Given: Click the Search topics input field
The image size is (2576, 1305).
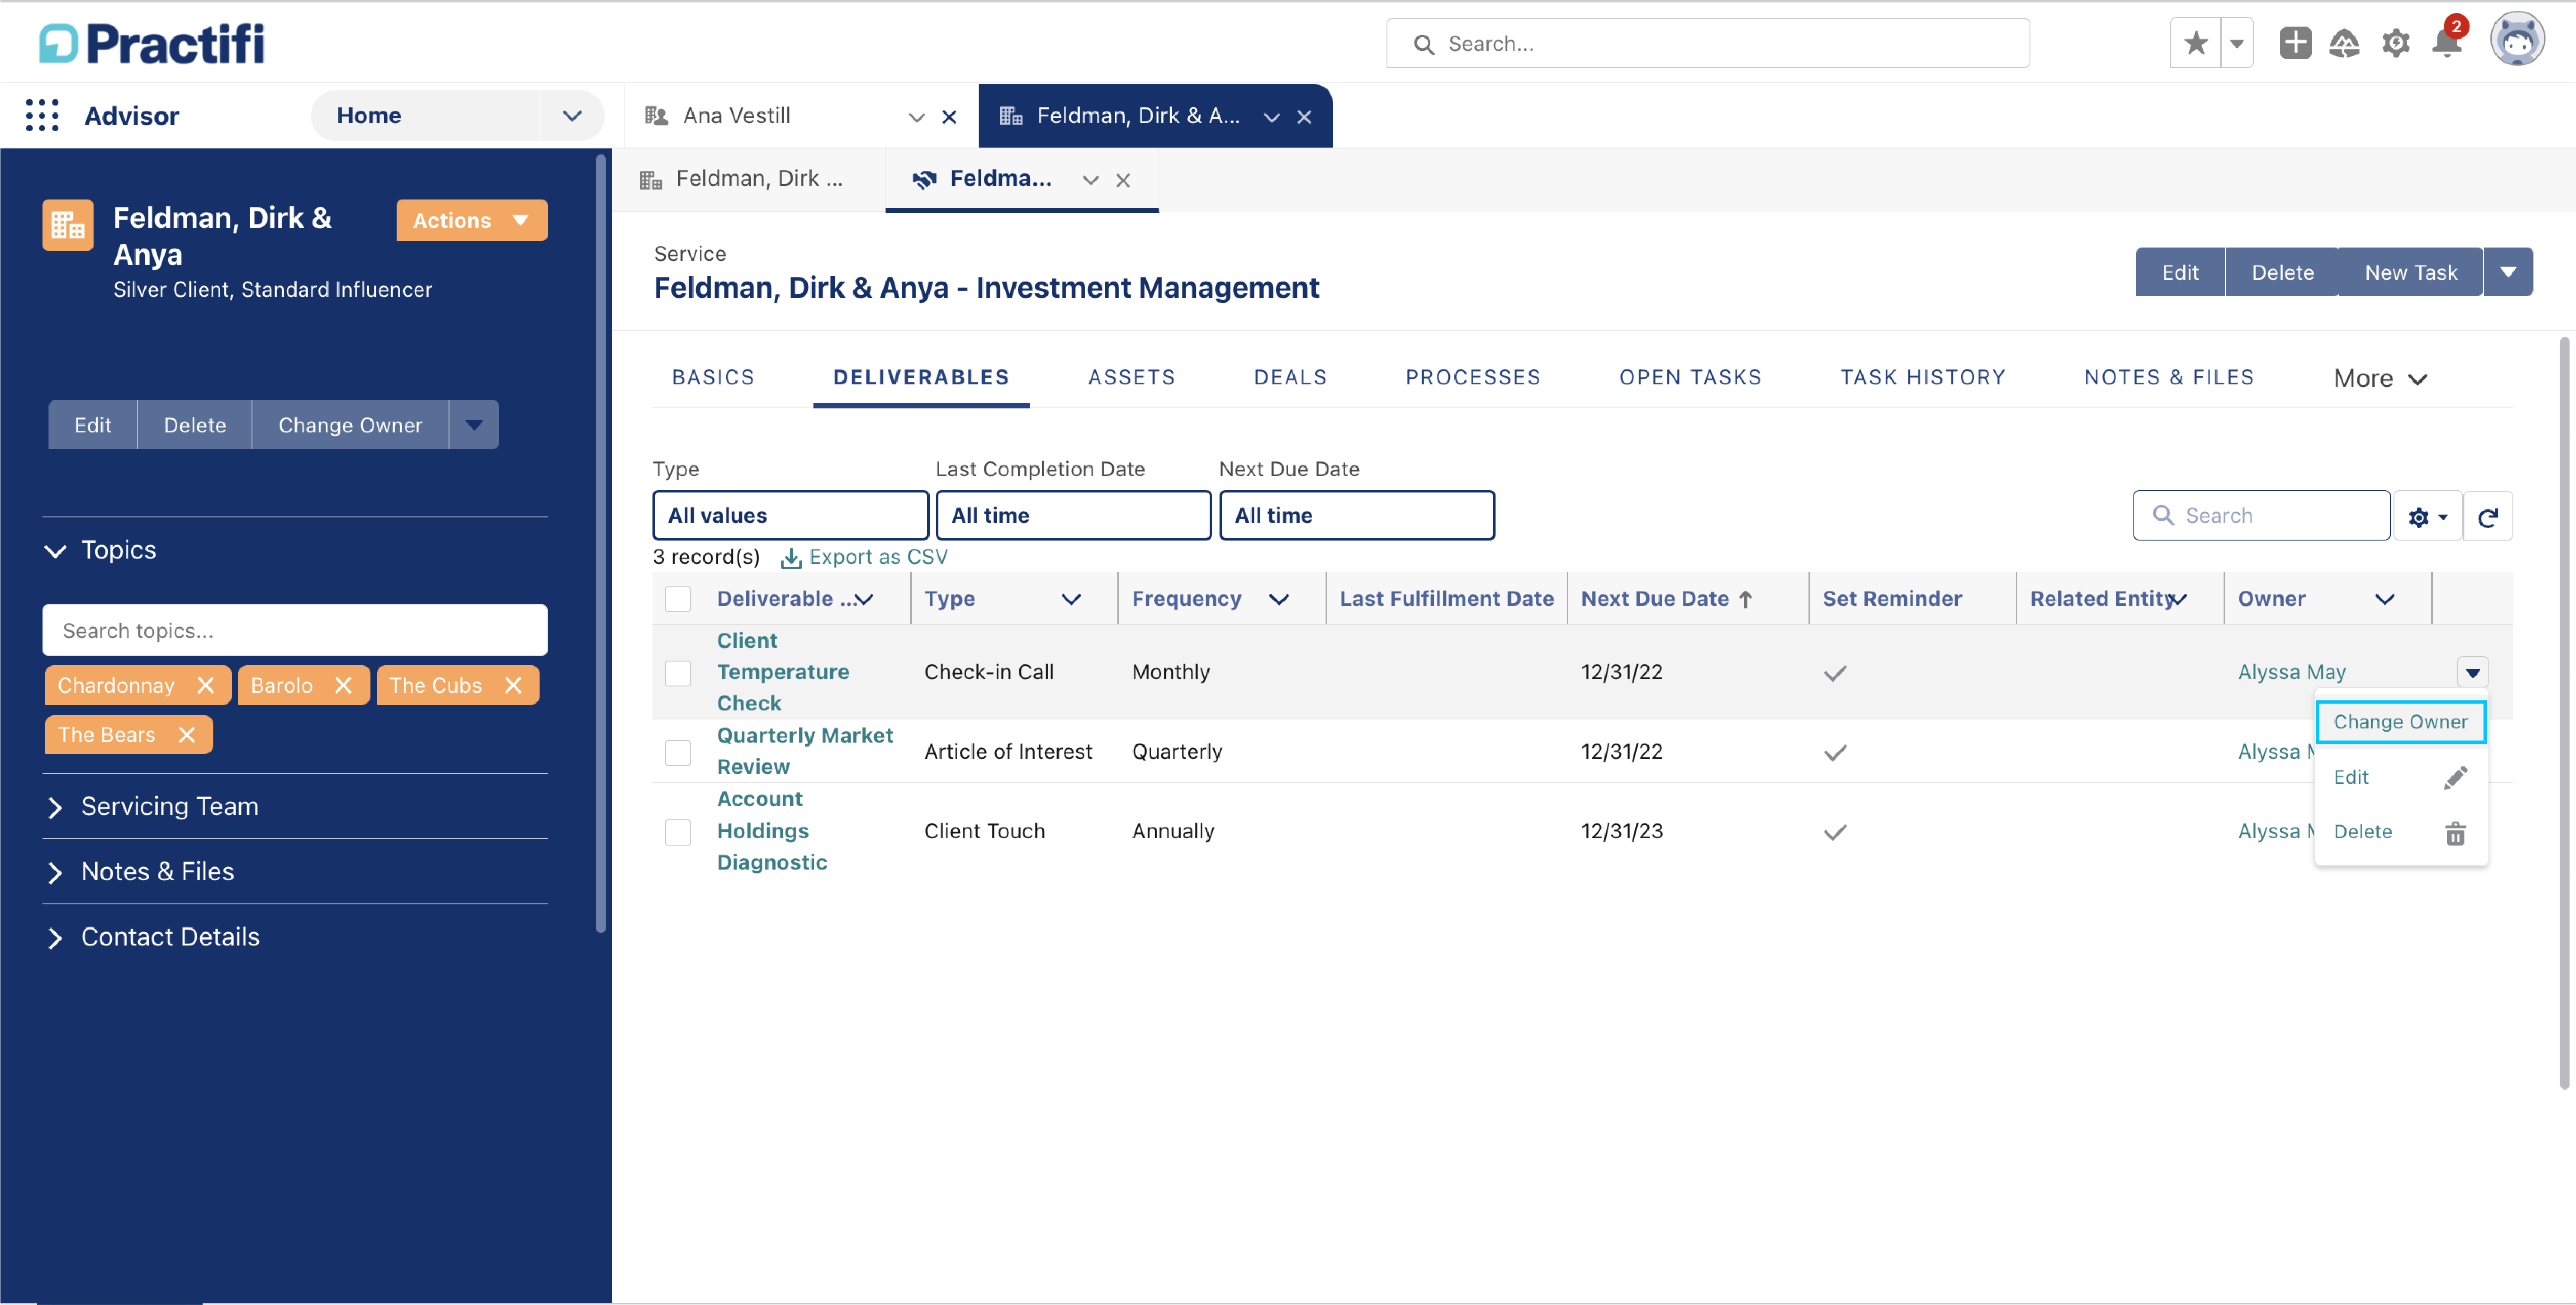Looking at the screenshot, I should pyautogui.click(x=295, y=631).
